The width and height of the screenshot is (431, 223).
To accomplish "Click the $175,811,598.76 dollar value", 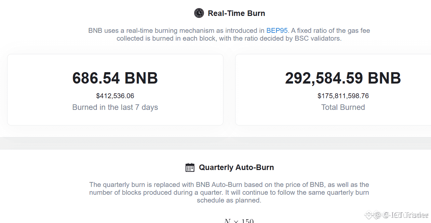I will click(343, 96).
